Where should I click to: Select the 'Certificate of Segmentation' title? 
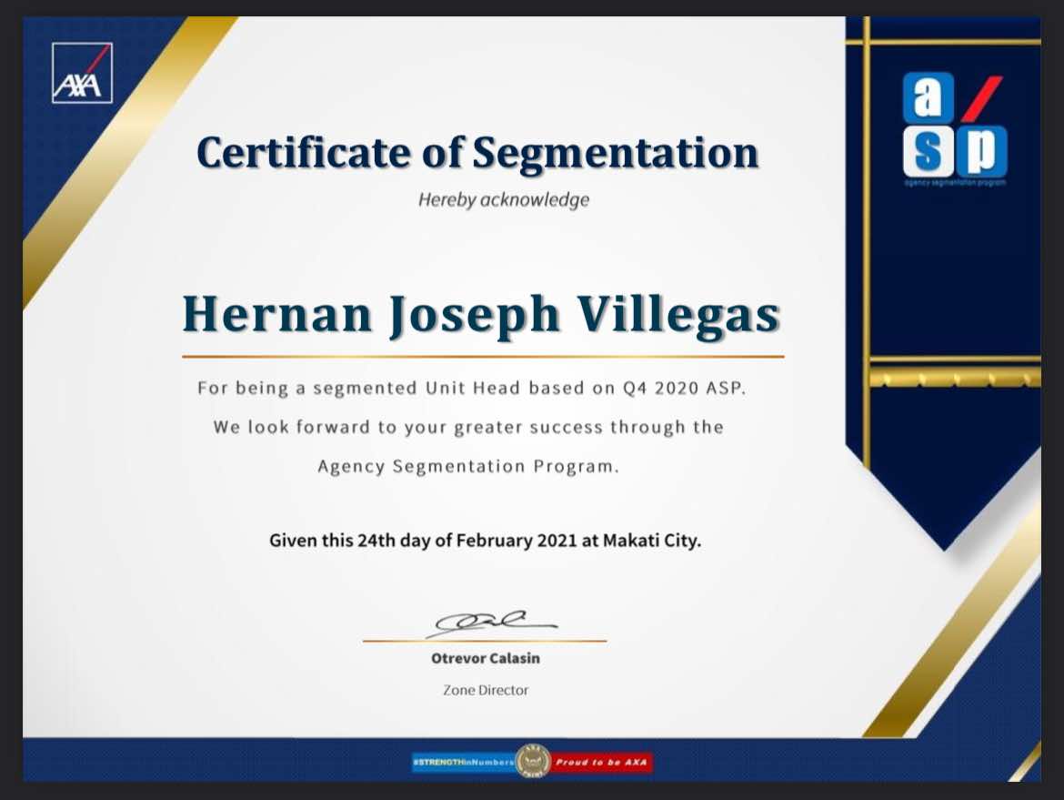point(477,152)
